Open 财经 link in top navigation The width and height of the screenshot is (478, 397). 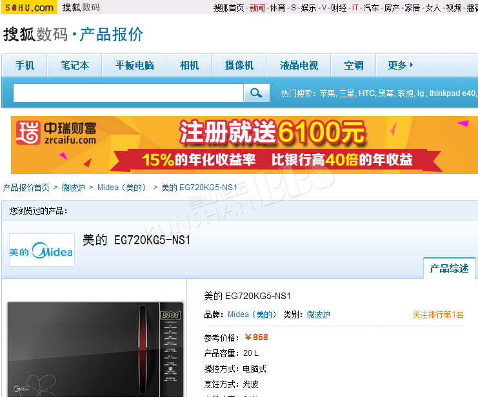(339, 8)
